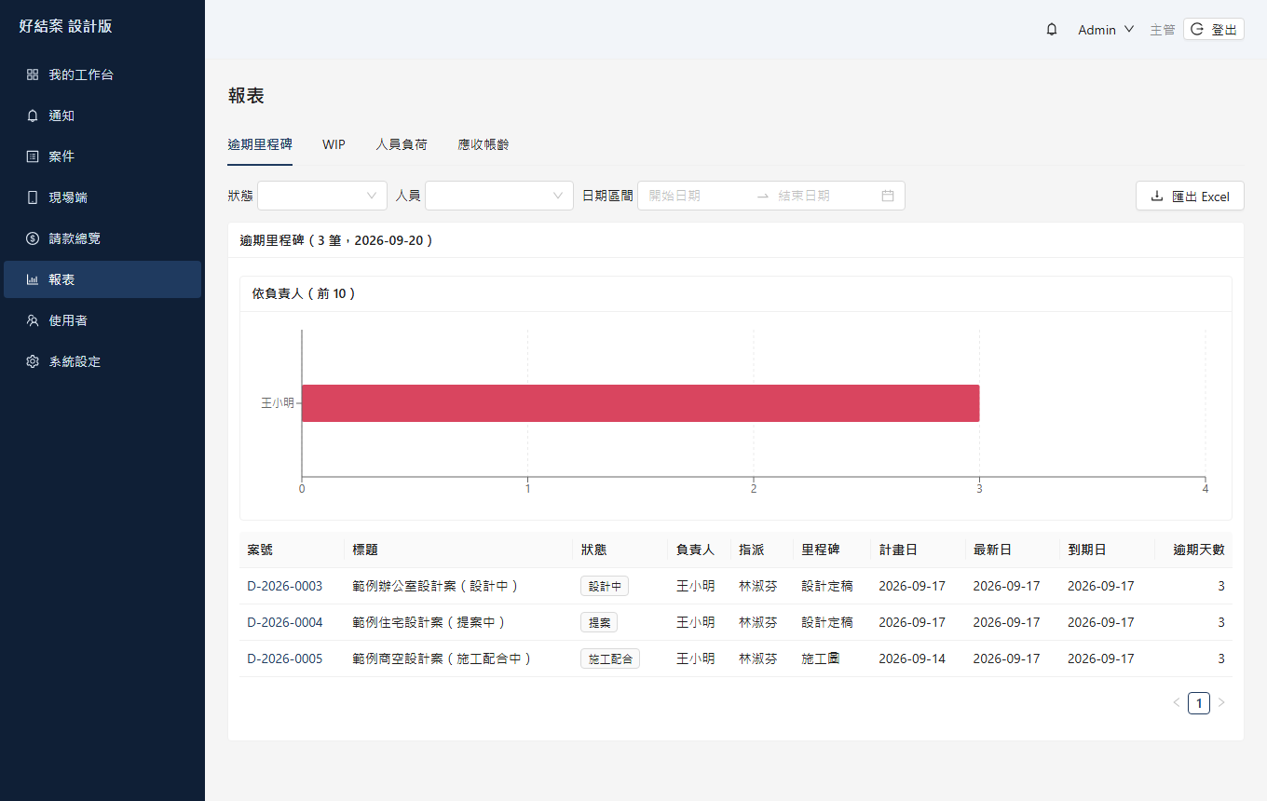Click the 王小明 chart axis label
The height and width of the screenshot is (801, 1267).
click(277, 403)
